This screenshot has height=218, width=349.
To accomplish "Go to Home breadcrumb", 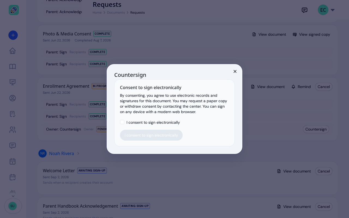I will click(97, 13).
